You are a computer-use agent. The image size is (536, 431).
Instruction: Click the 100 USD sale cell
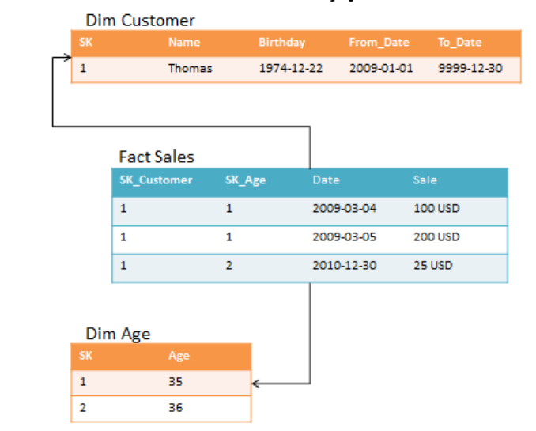(436, 209)
